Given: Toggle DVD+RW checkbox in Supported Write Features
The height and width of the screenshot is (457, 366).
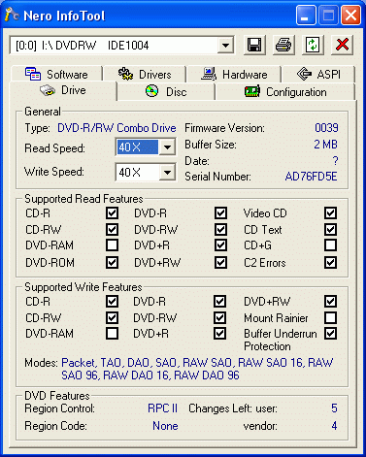Looking at the screenshot, I should tap(330, 302).
